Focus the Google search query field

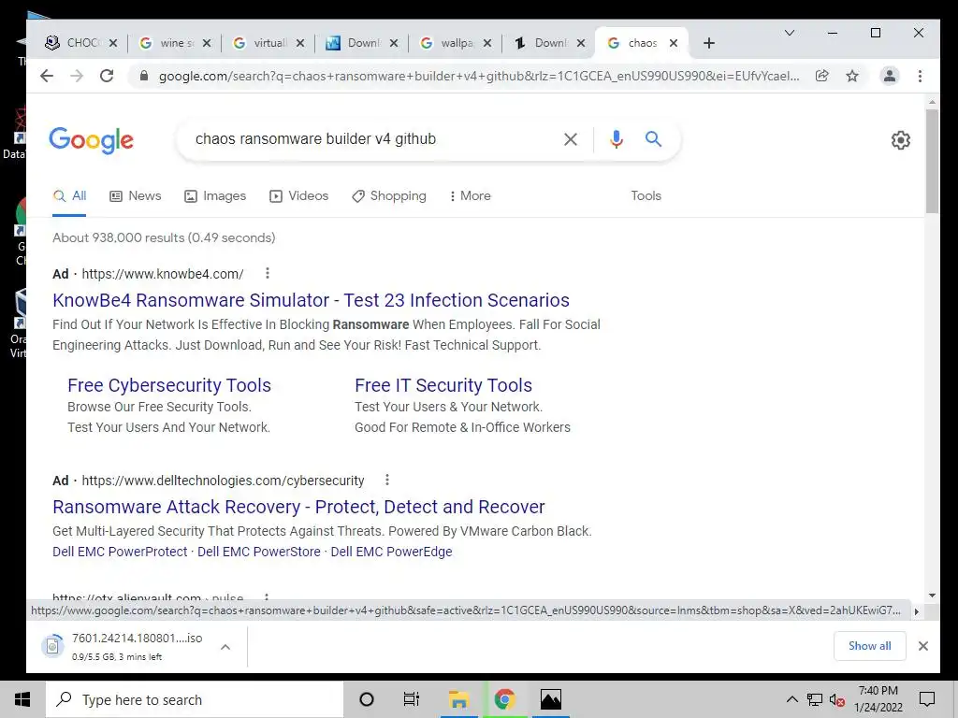coord(372,139)
